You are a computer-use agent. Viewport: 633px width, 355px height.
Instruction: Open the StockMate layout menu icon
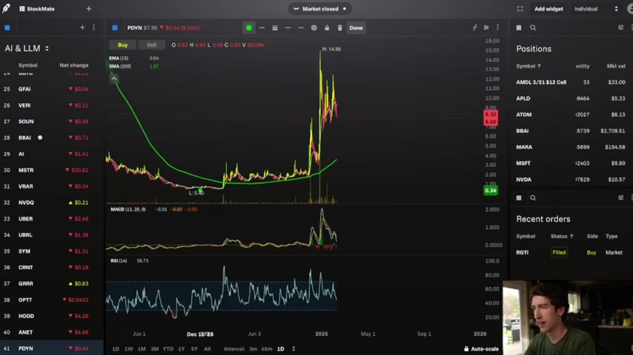(x=21, y=9)
